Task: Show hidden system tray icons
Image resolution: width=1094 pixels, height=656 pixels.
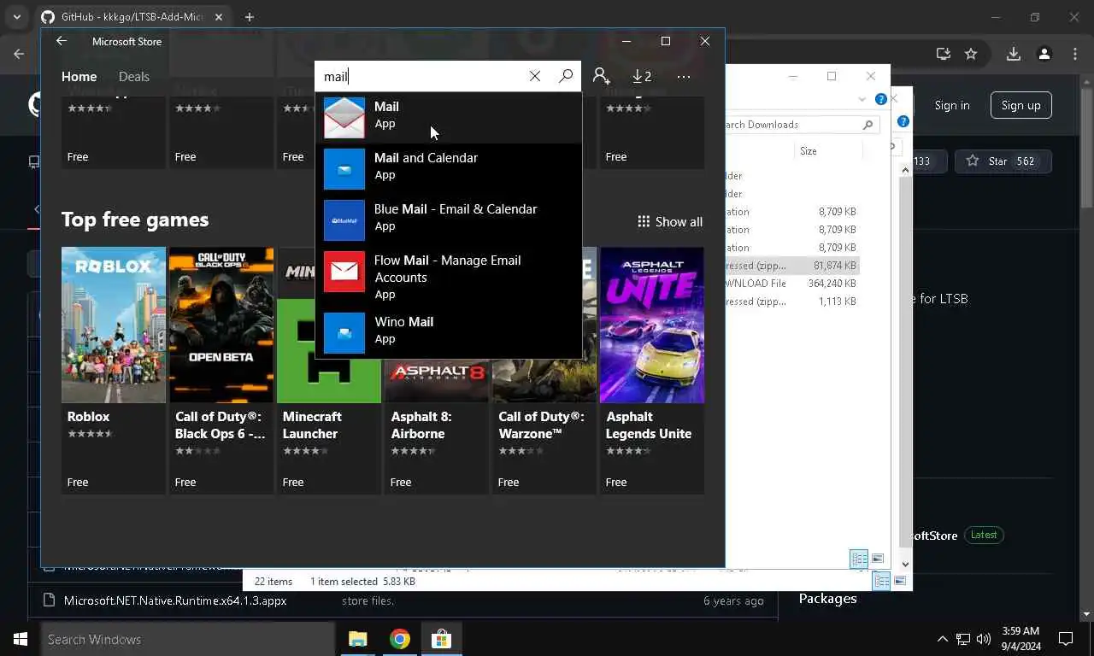Action: 943,639
